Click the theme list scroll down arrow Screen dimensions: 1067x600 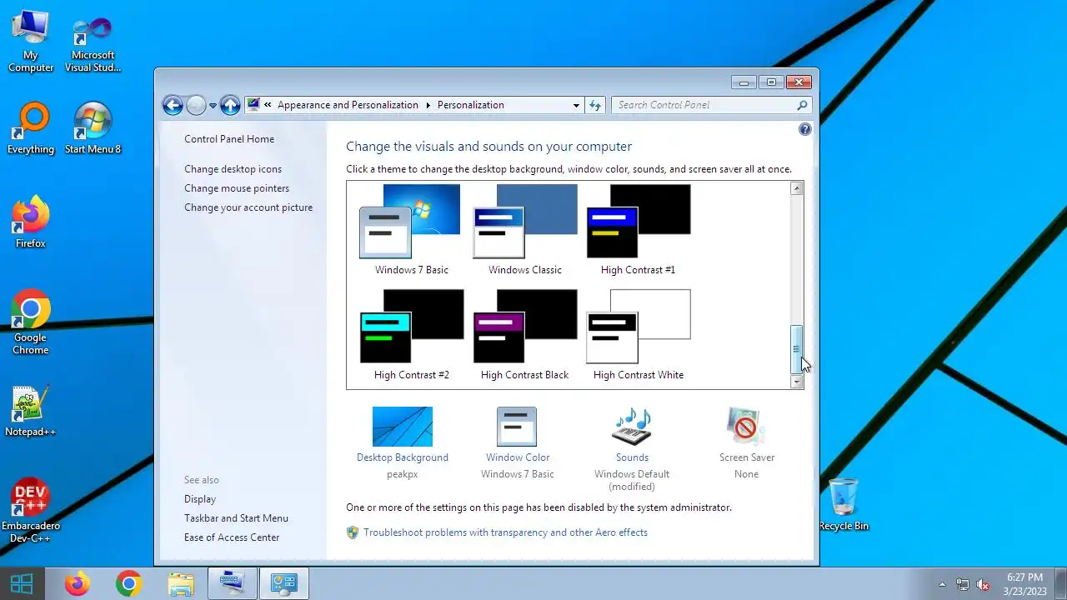point(797,382)
